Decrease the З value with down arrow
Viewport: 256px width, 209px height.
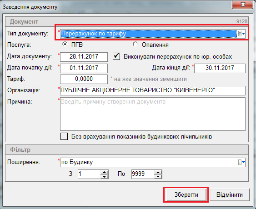pos(104,176)
